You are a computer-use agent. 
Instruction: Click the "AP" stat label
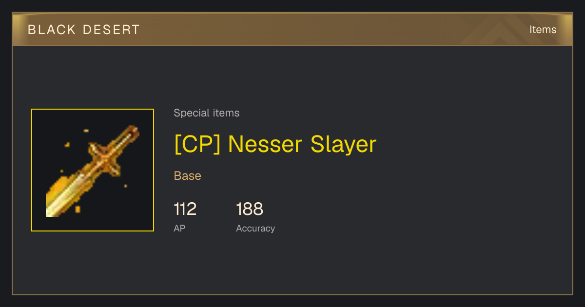click(x=179, y=228)
